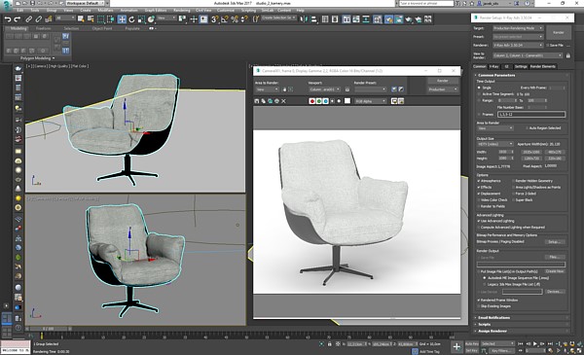The height and width of the screenshot is (355, 584).
Task: Toggle the Angle Snap icon
Action: pyautogui.click(x=225, y=19)
